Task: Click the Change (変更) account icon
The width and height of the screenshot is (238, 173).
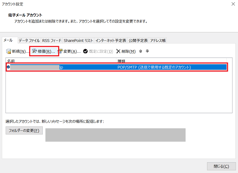Action: click(60, 51)
